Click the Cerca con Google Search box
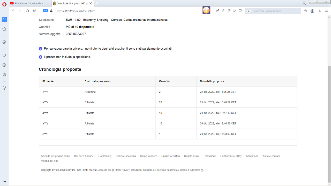 [273, 11]
